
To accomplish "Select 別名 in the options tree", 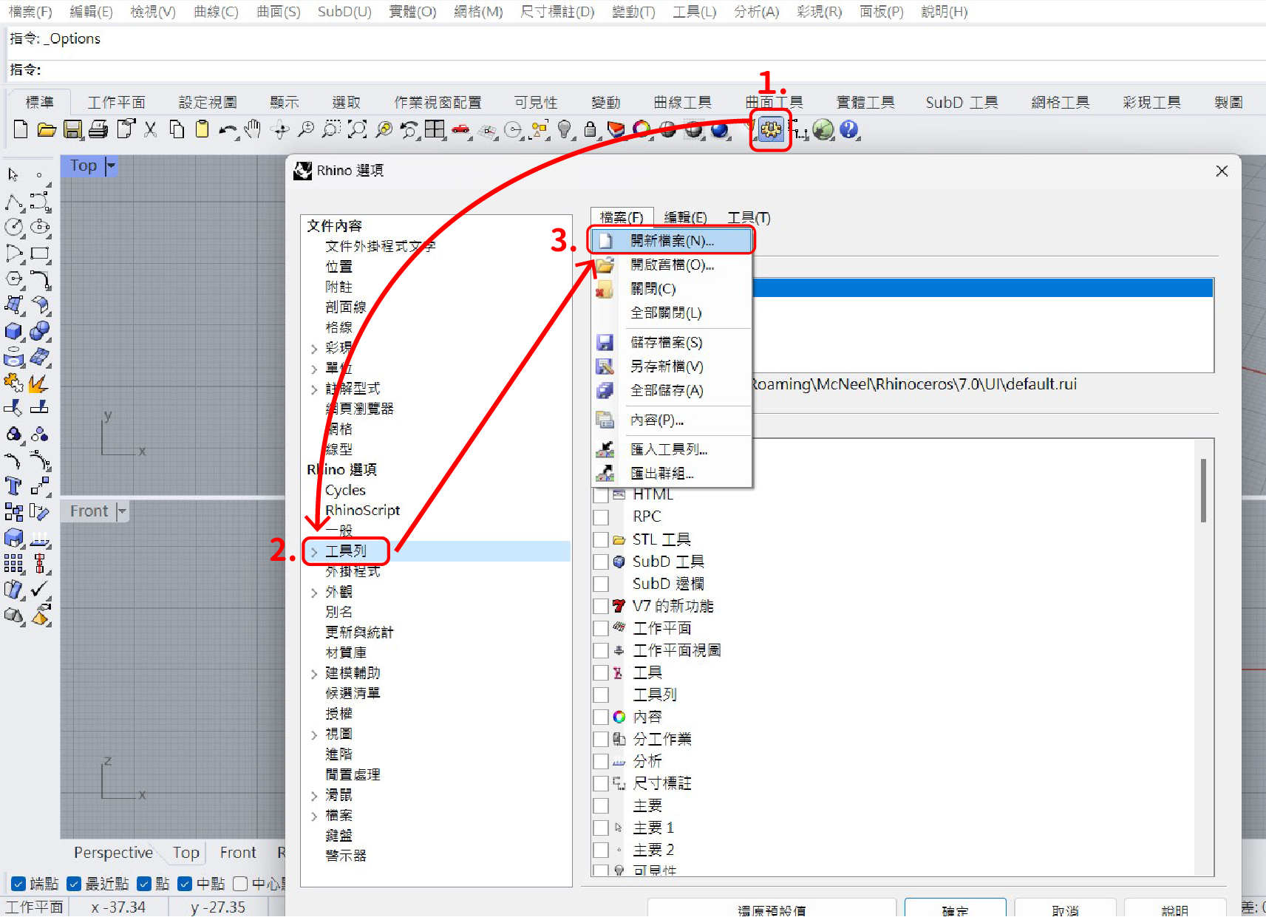I will (338, 613).
